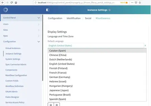Open Workflow Definition link

pos(15,86)
